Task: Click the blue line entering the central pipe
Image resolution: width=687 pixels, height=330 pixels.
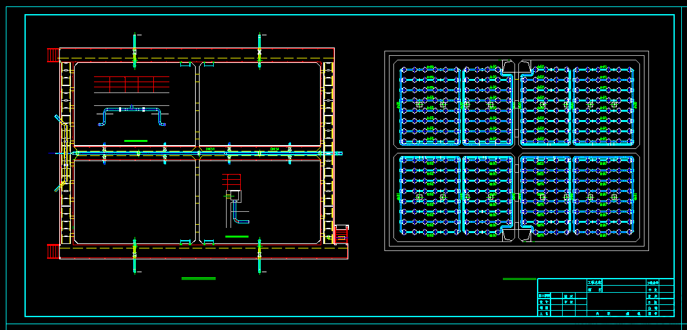Action: click(55, 153)
